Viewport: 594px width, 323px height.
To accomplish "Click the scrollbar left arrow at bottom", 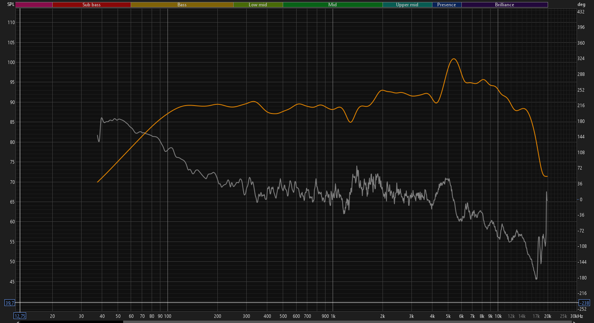I will (x=17, y=321).
